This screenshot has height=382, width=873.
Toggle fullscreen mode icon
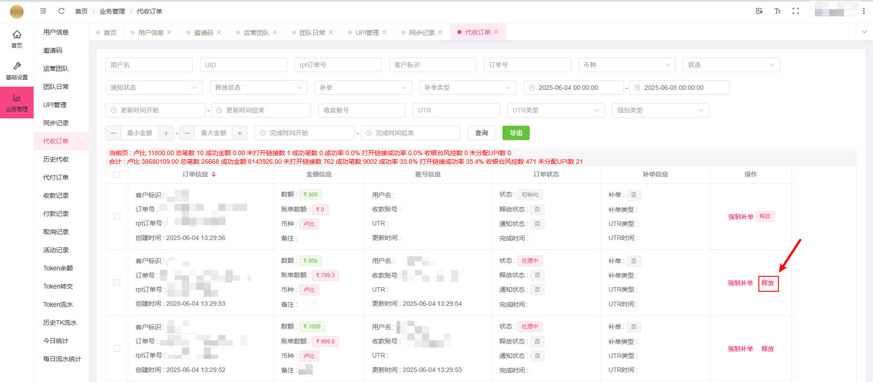tap(796, 11)
